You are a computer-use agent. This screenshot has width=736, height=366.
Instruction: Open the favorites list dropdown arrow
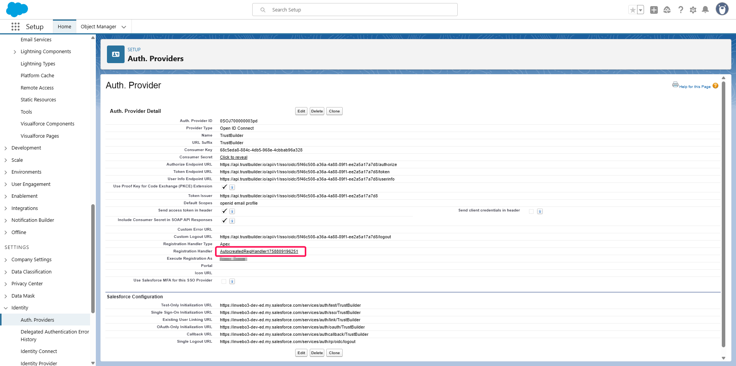tap(641, 10)
